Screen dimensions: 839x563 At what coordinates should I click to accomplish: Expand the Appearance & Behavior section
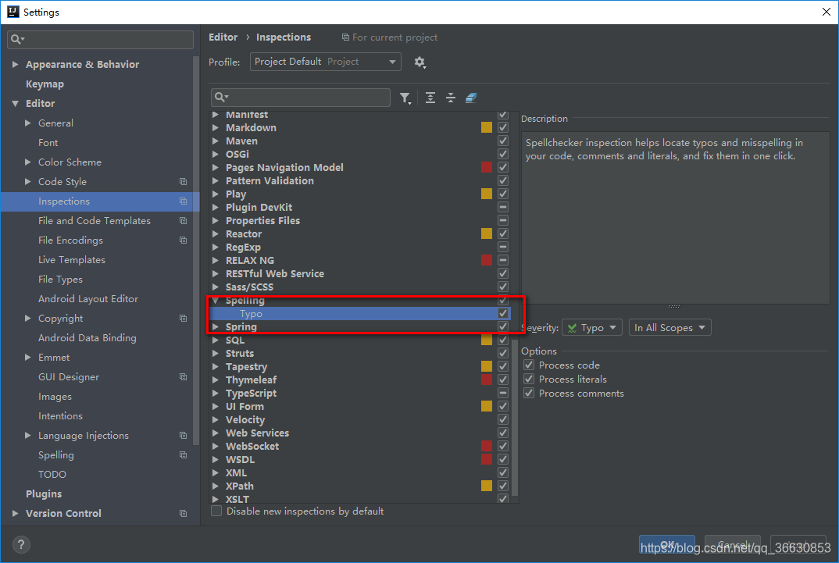pyautogui.click(x=15, y=64)
